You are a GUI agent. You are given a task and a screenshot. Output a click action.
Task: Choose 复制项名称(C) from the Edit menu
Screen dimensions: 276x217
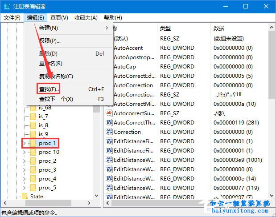(x=69, y=76)
